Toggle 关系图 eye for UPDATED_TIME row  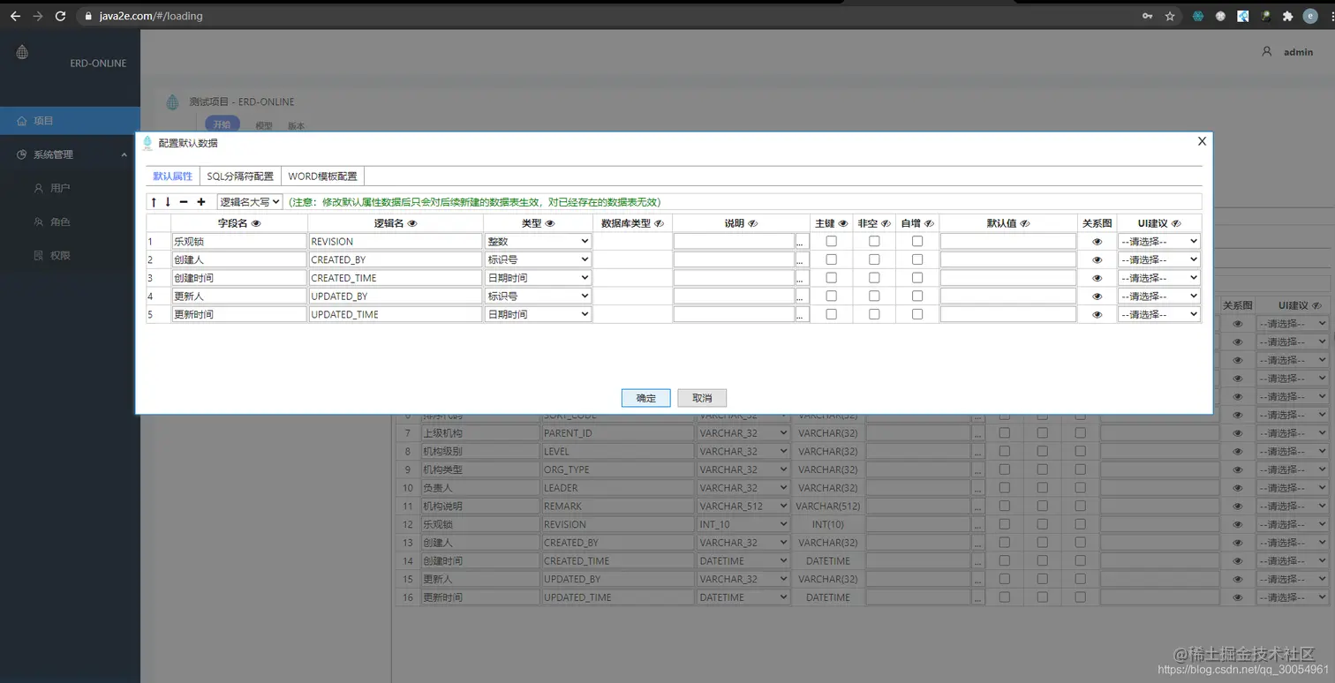1097,314
